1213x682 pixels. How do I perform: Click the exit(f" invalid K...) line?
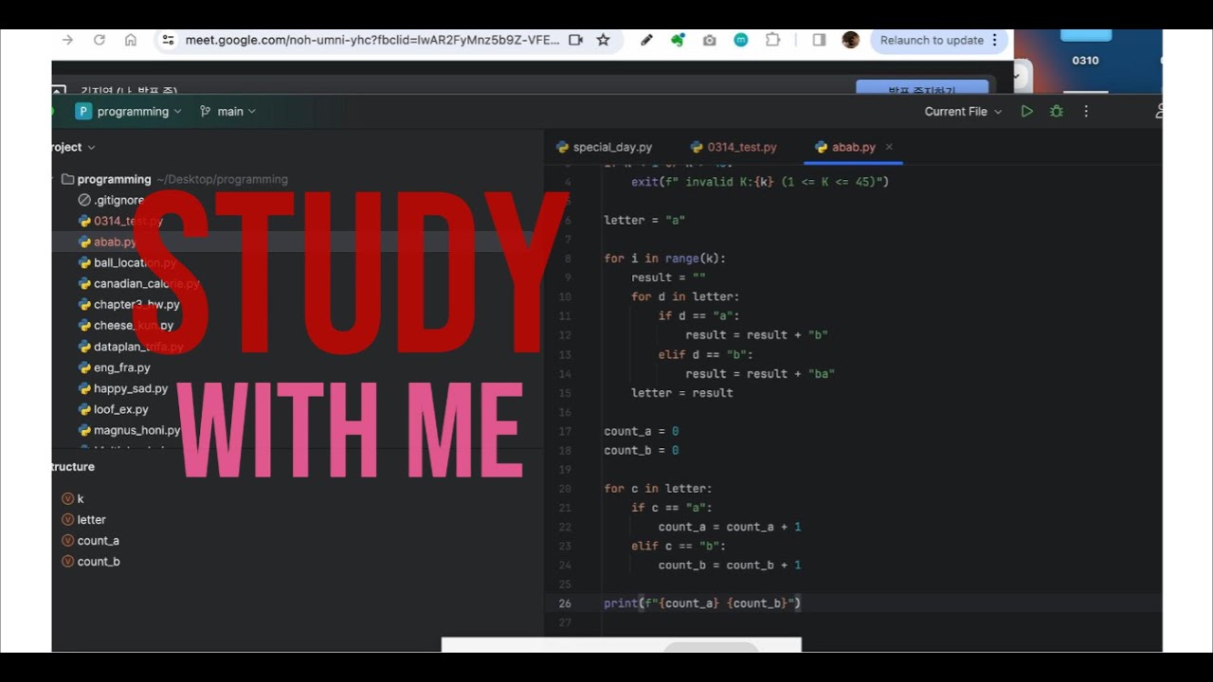pyautogui.click(x=760, y=181)
